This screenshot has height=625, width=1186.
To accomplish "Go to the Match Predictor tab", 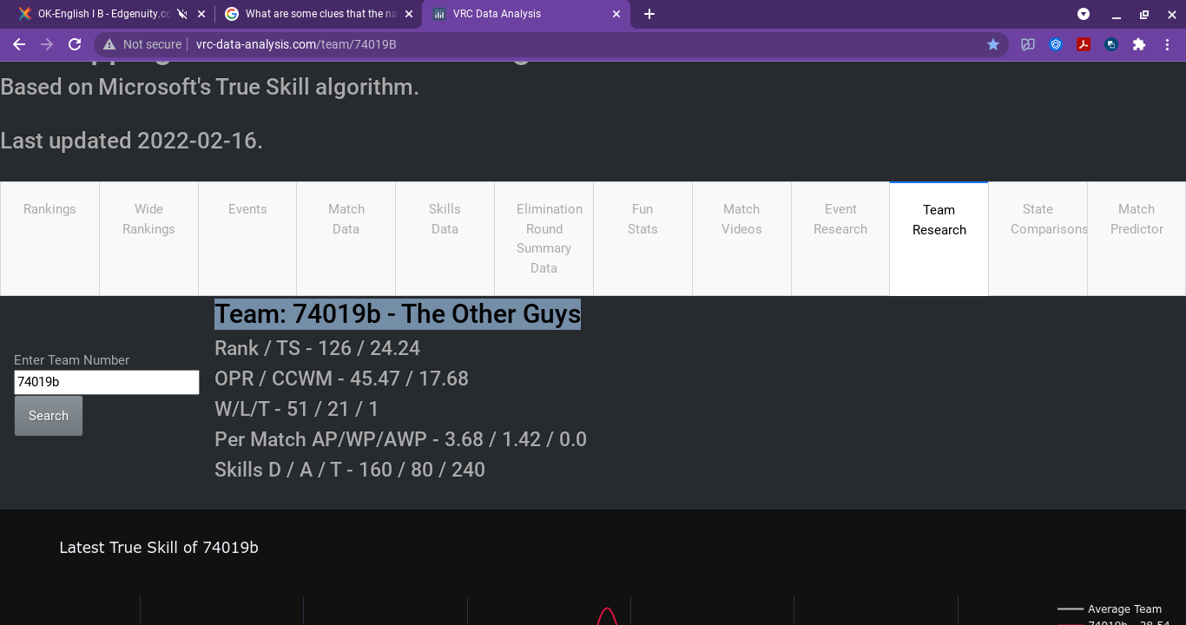I will pyautogui.click(x=1136, y=219).
